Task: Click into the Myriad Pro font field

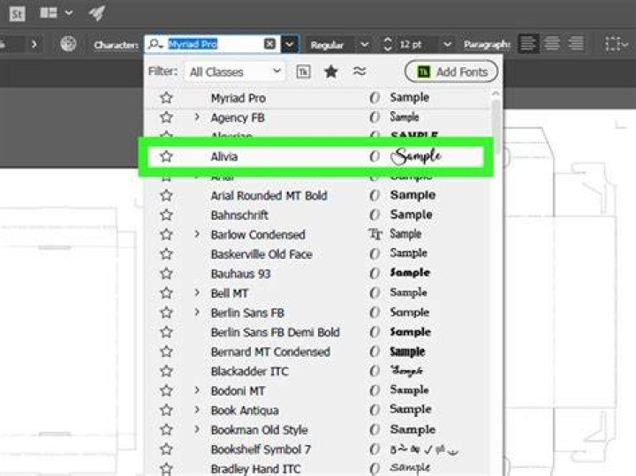Action: tap(215, 44)
